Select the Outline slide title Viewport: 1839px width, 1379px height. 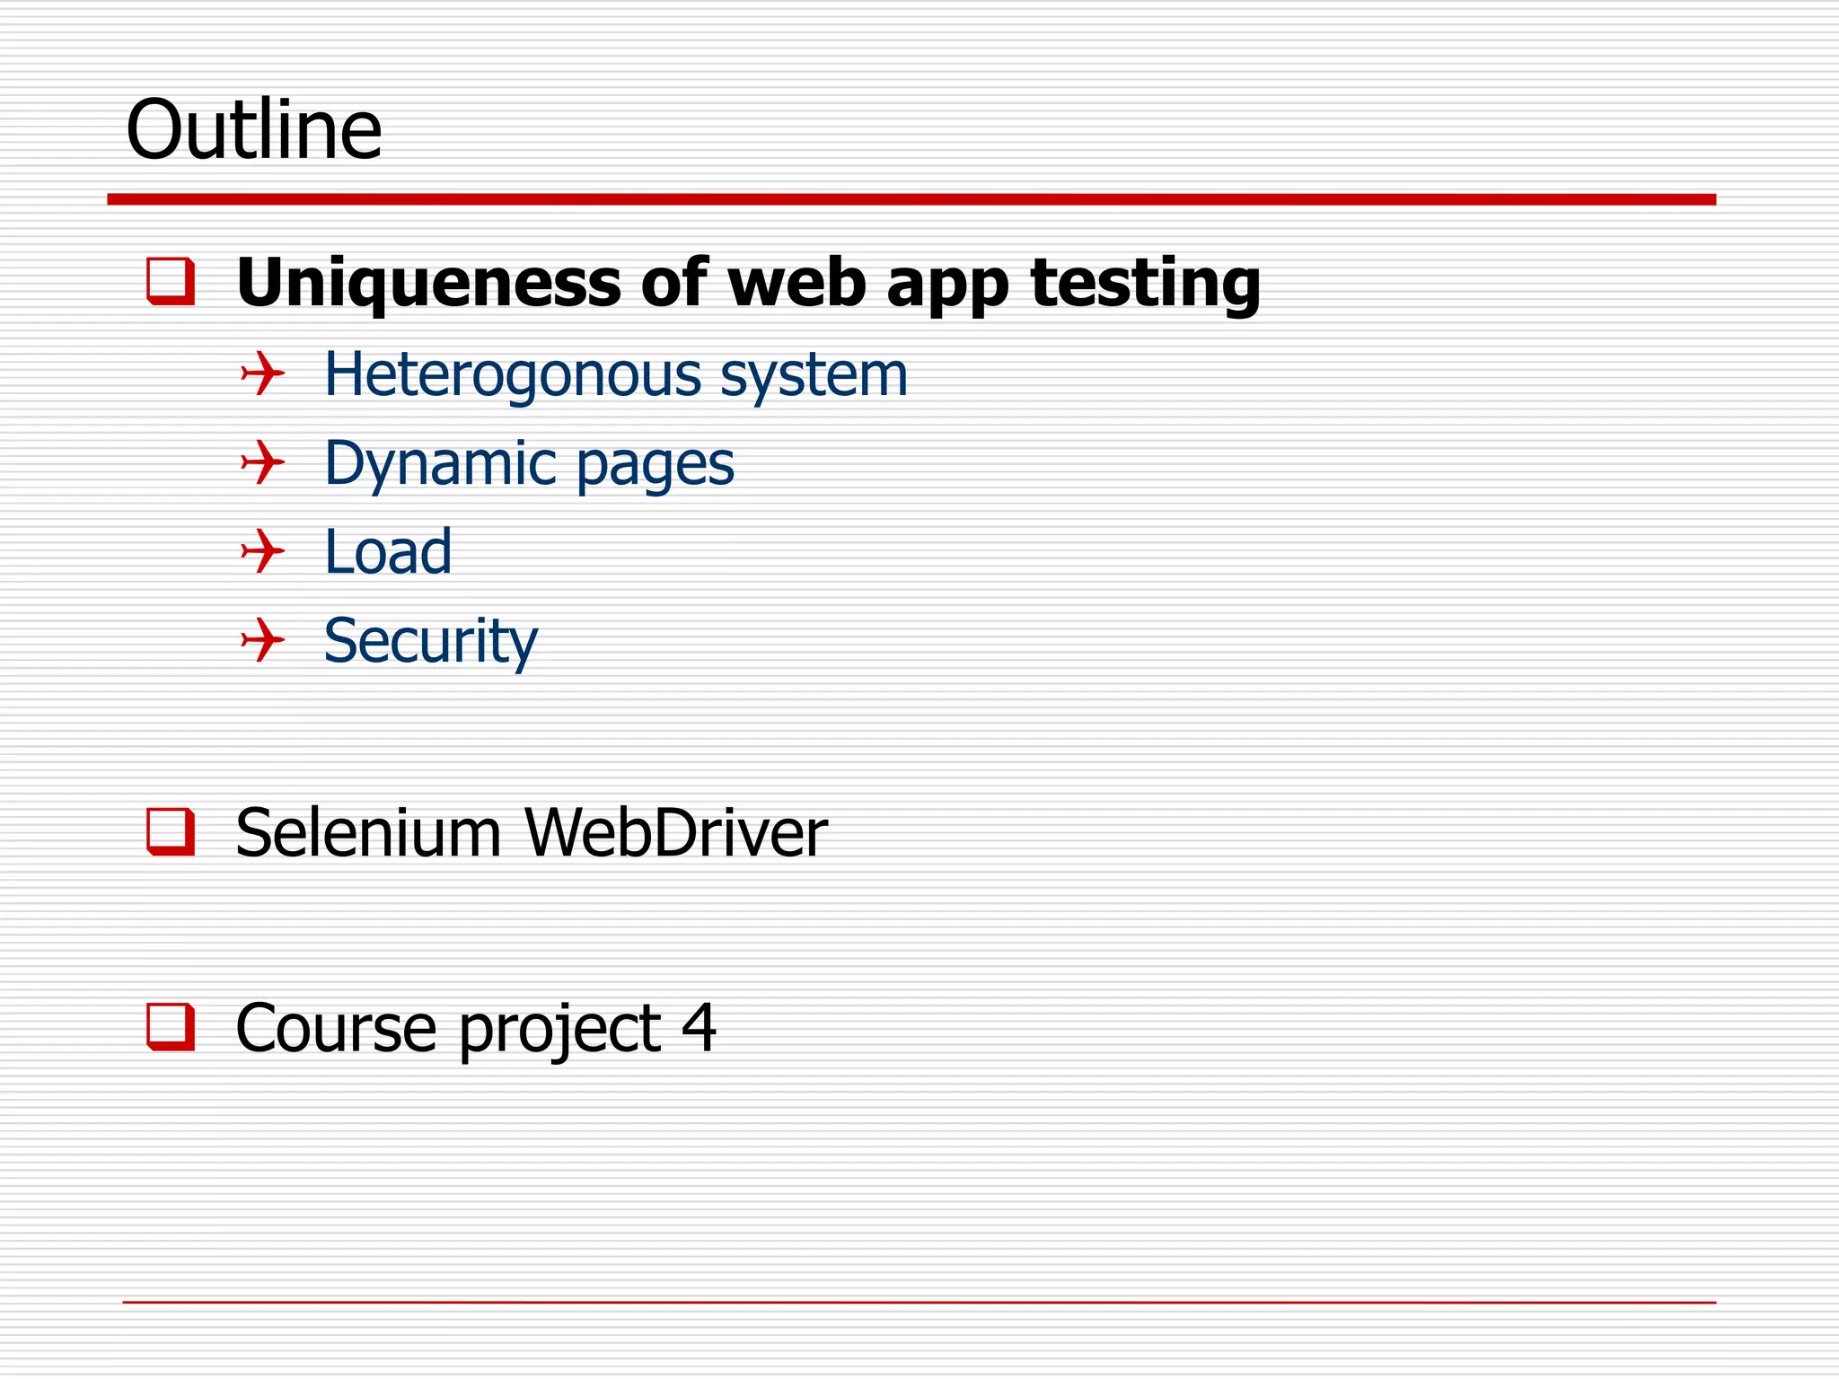254,130
